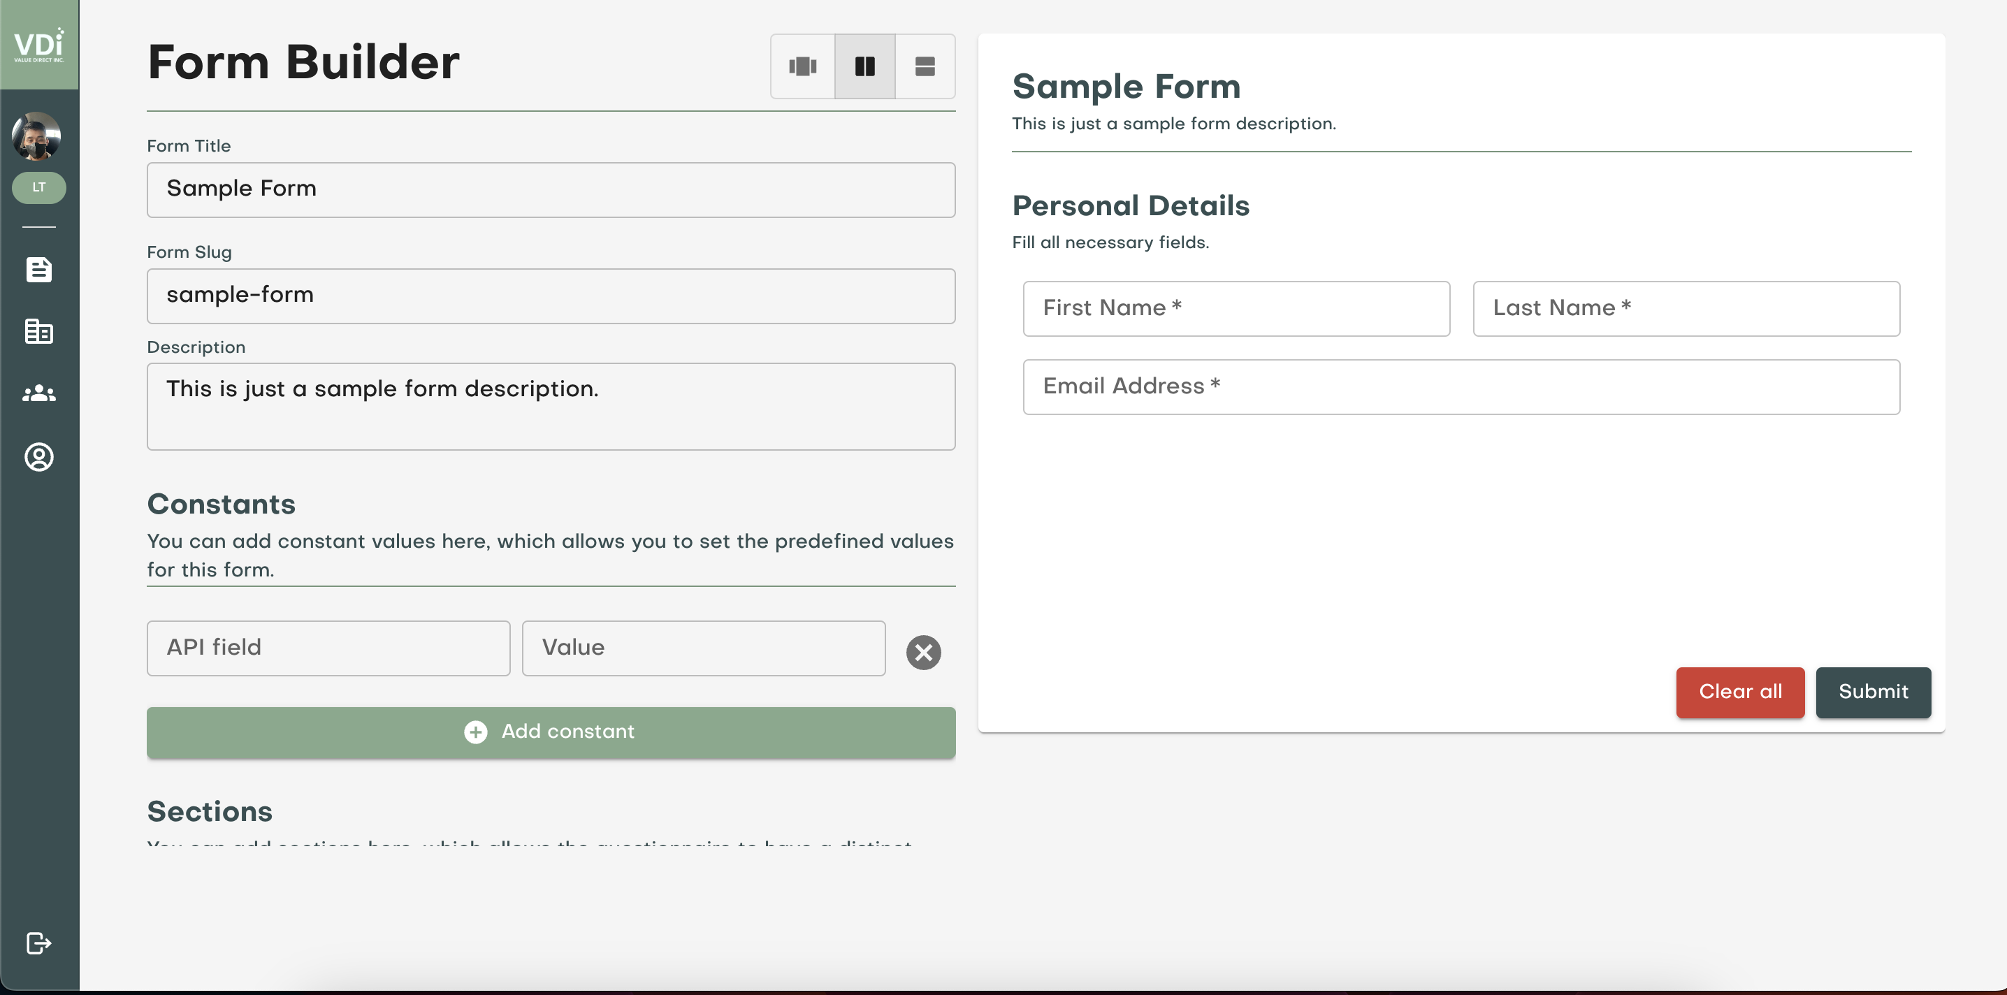This screenshot has width=2007, height=995.
Task: Click the Add constant button
Action: 551,732
